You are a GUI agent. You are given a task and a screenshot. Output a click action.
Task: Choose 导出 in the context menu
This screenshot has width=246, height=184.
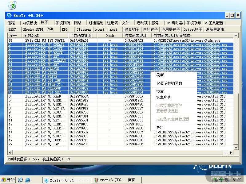coord(173,128)
